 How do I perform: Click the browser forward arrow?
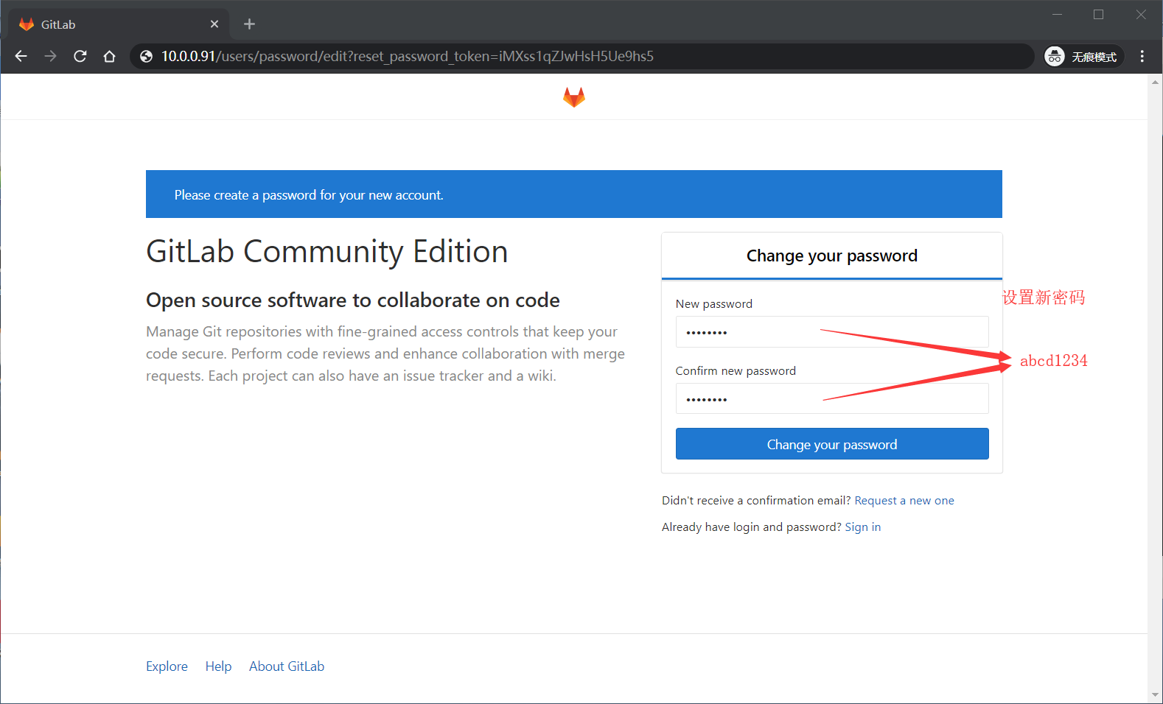(x=50, y=57)
